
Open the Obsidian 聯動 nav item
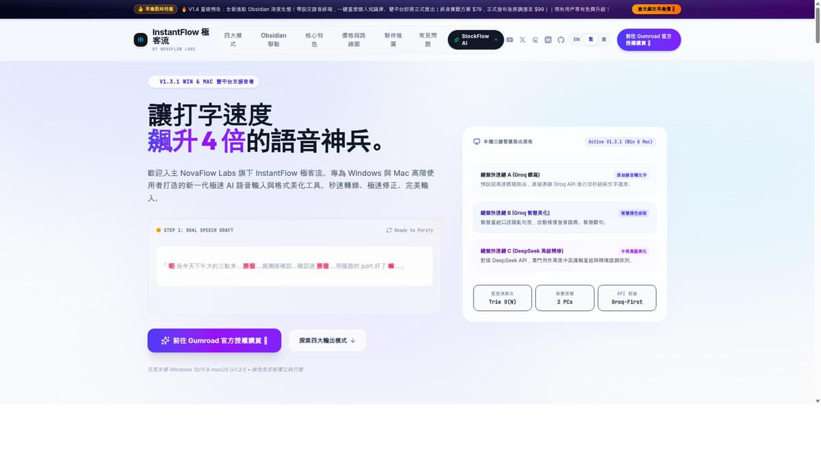tap(274, 40)
